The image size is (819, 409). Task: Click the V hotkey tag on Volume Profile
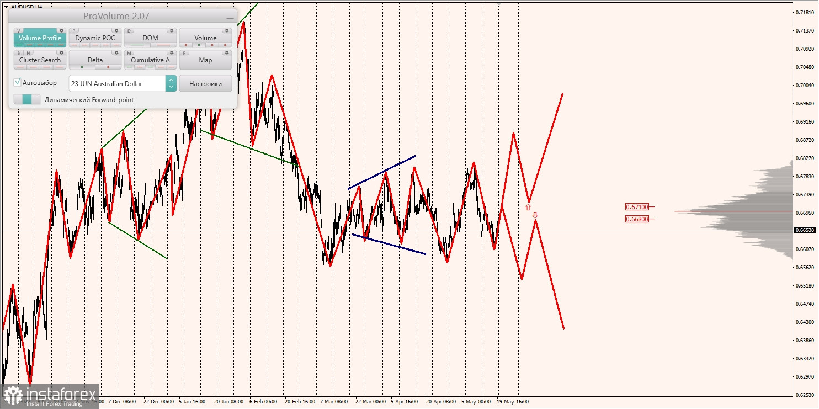pyautogui.click(x=19, y=31)
